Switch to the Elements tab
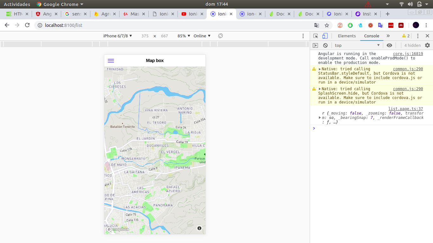This screenshot has width=433, height=243. click(x=346, y=36)
